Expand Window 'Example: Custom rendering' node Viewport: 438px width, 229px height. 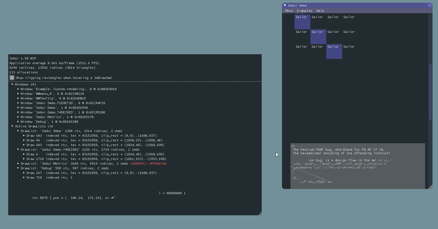tap(18, 89)
